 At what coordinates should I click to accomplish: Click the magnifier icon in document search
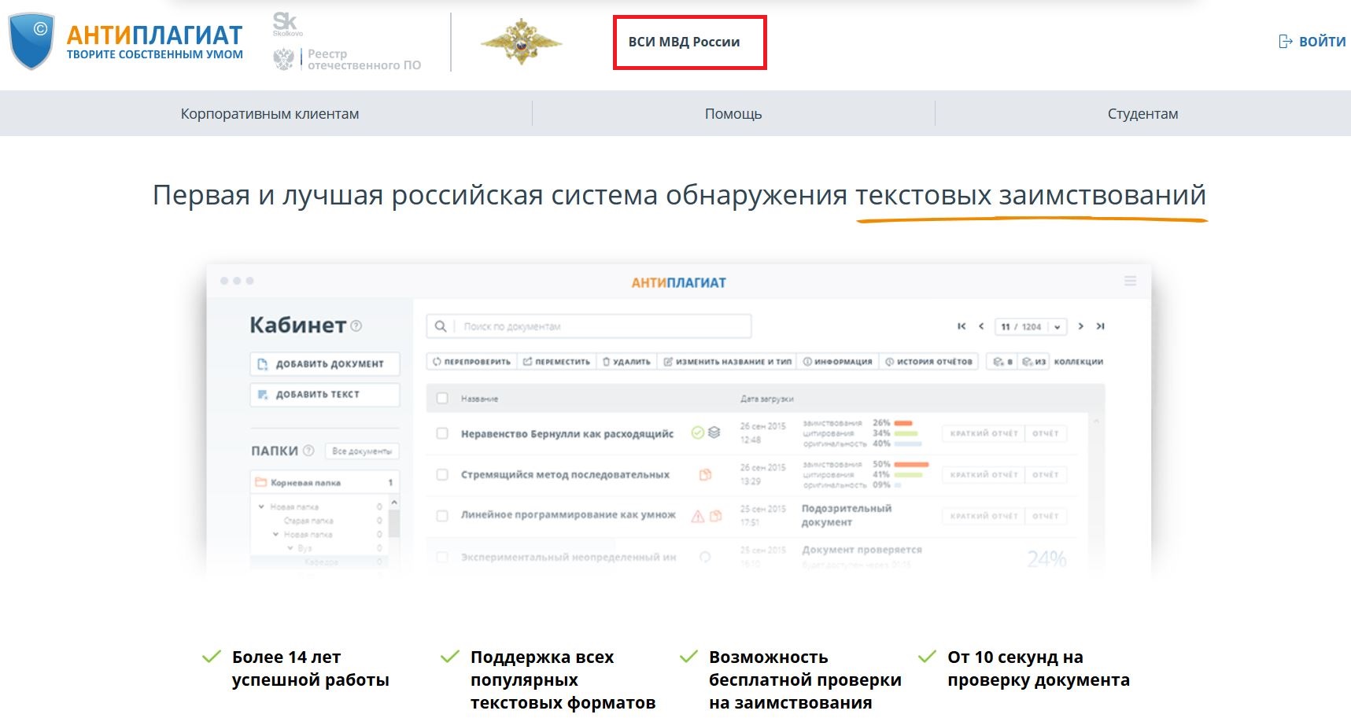441,326
